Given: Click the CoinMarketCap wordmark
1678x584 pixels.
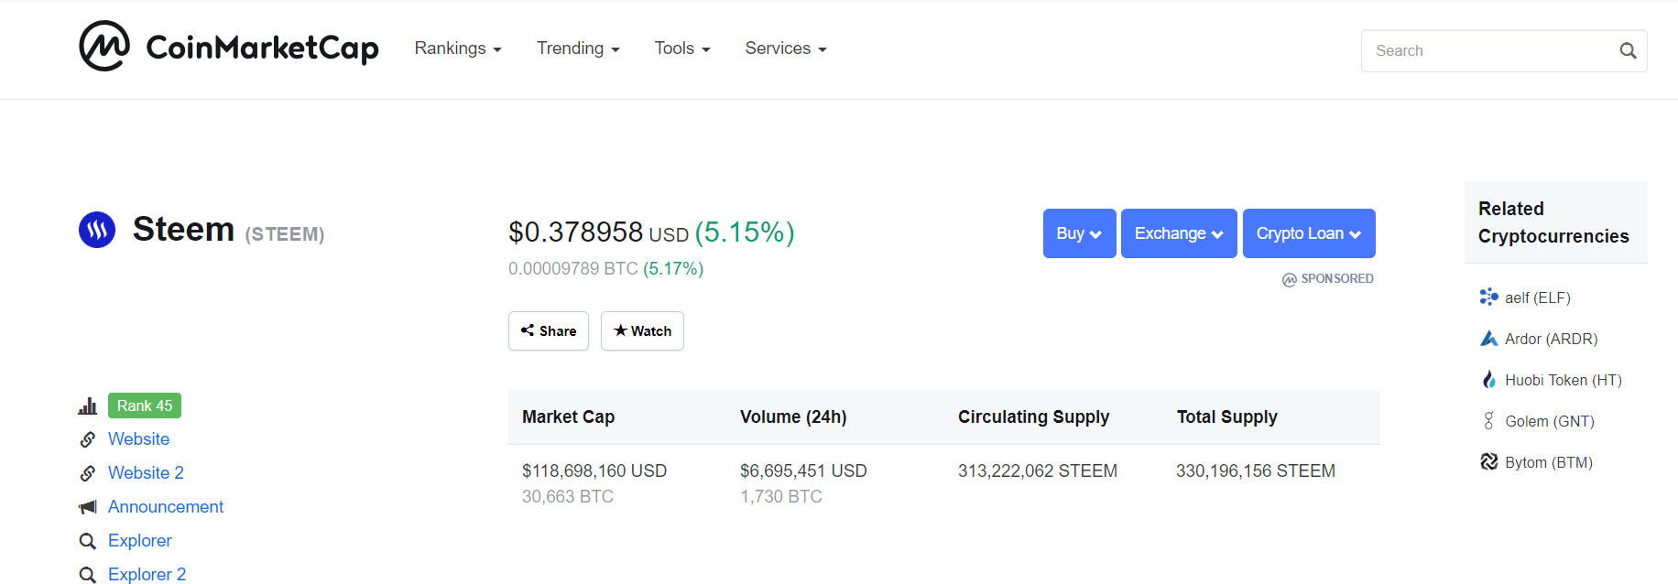Looking at the screenshot, I should tap(263, 48).
